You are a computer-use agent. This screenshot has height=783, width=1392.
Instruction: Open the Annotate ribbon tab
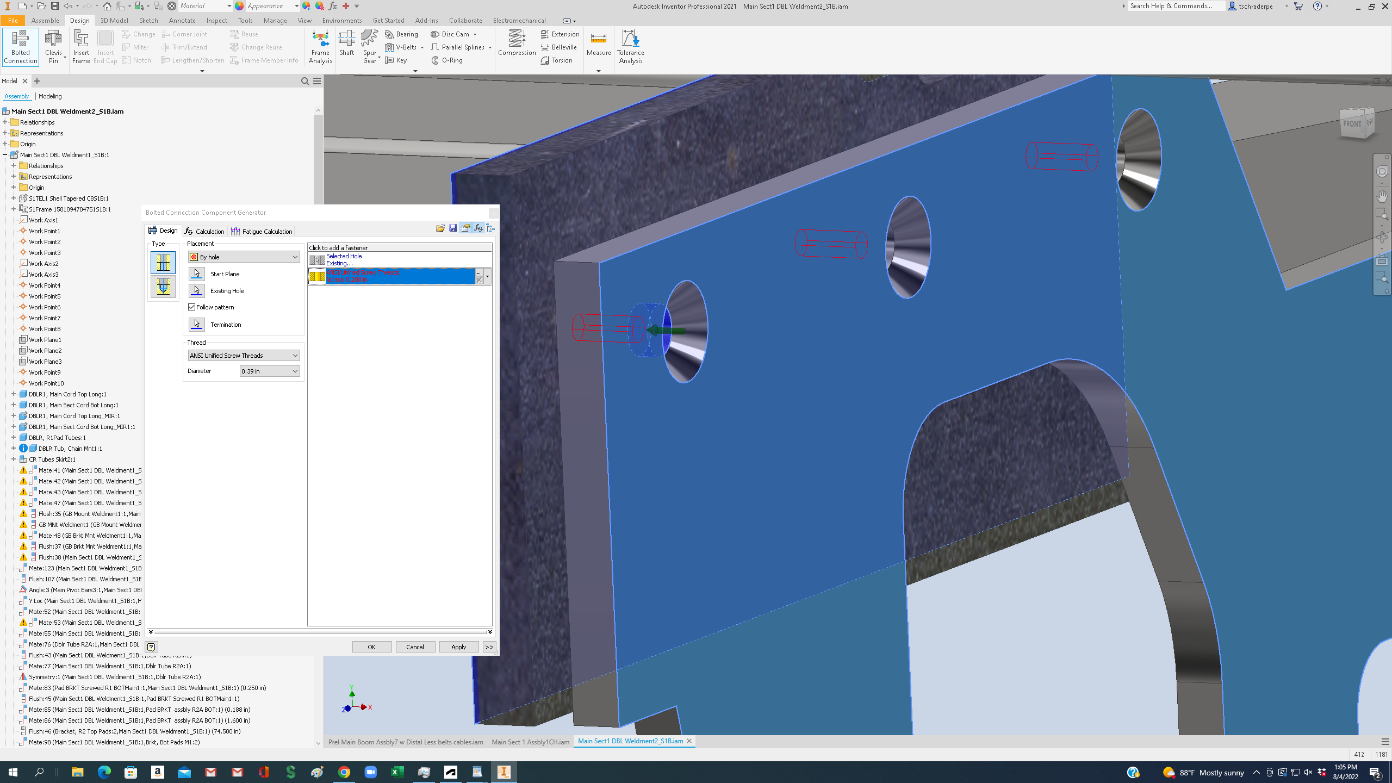click(x=182, y=21)
